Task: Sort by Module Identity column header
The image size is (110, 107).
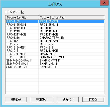Action: (x=22, y=17)
